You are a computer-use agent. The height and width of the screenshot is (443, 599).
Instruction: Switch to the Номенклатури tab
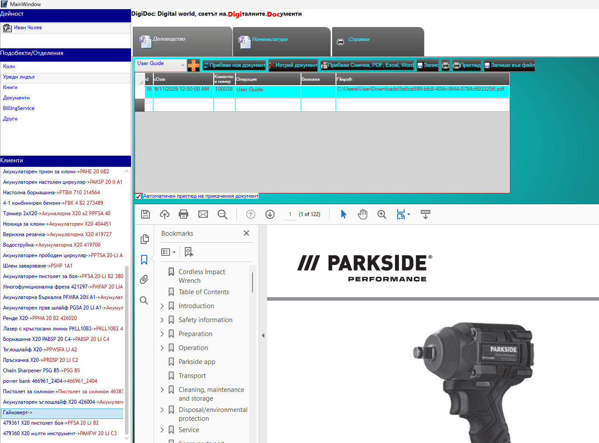(270, 39)
